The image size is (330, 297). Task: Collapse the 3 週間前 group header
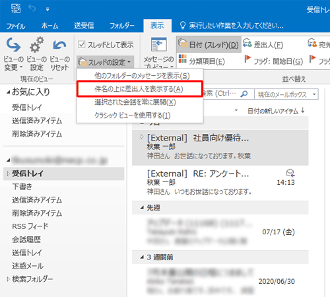pyautogui.click(x=142, y=257)
